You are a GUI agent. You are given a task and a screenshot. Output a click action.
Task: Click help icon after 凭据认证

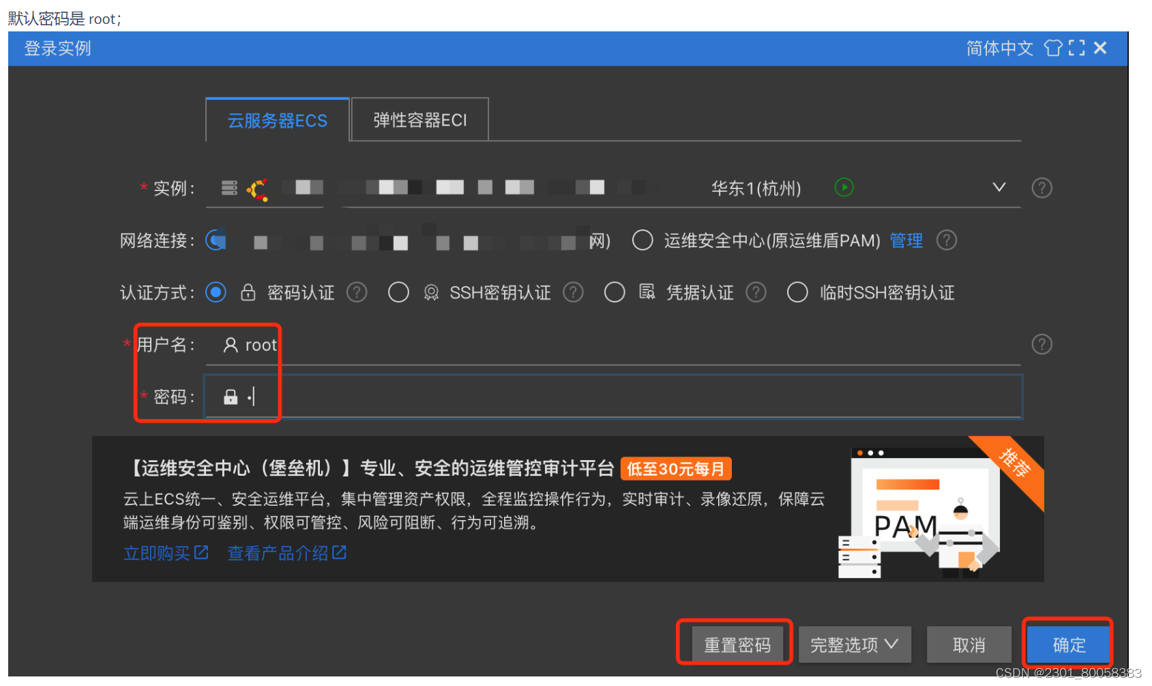pos(756,293)
